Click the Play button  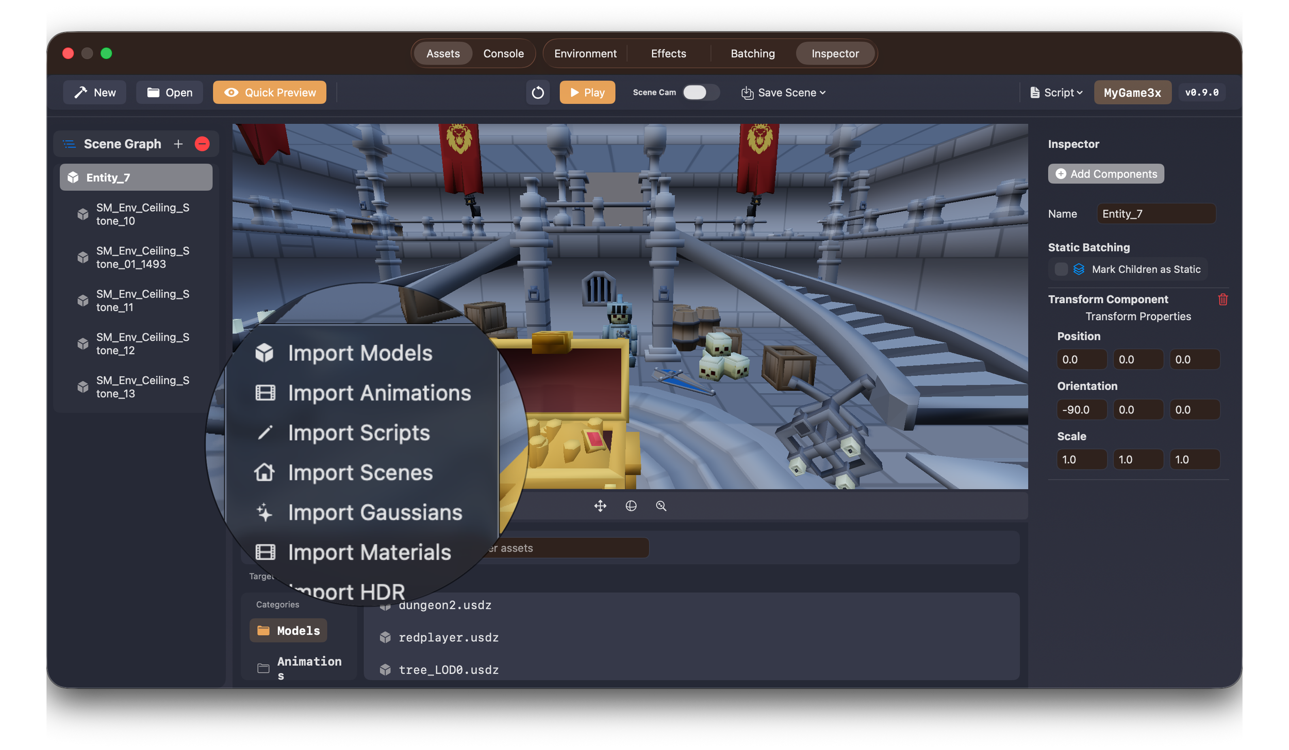click(x=587, y=93)
